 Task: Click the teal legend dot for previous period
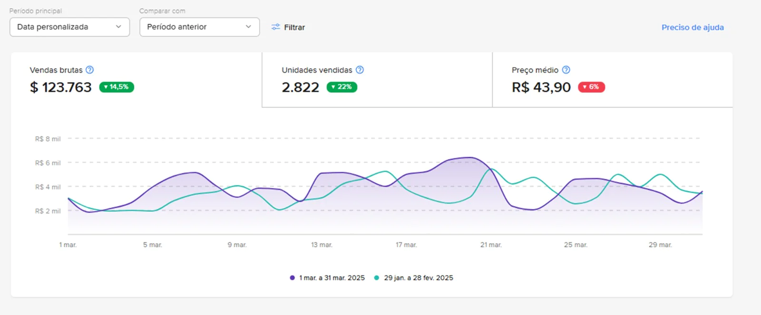pyautogui.click(x=377, y=278)
